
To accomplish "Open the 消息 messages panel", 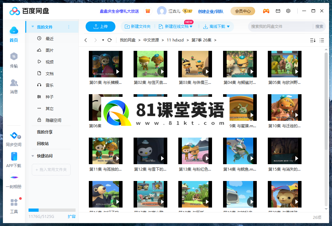I will coord(14,86).
